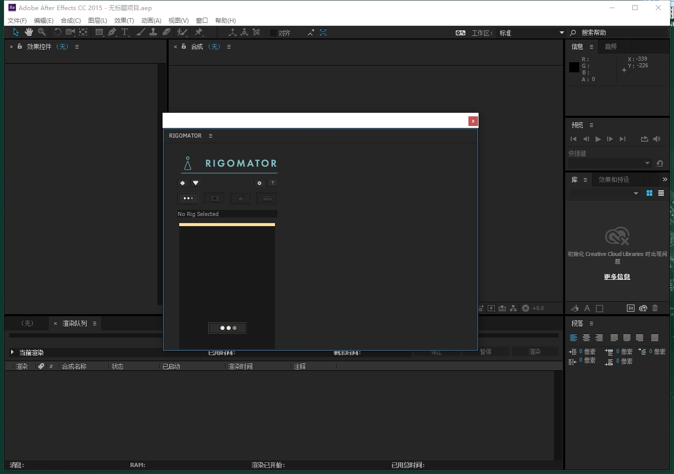
Task: Open the RIGOMATOR panel menu
Action: pyautogui.click(x=211, y=136)
